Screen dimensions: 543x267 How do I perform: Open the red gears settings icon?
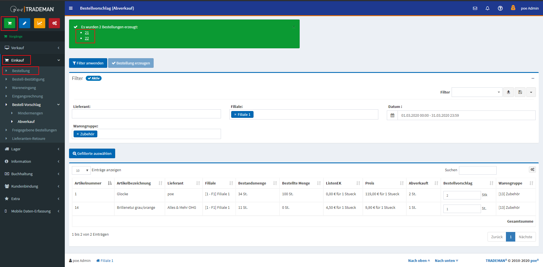pyautogui.click(x=54, y=23)
